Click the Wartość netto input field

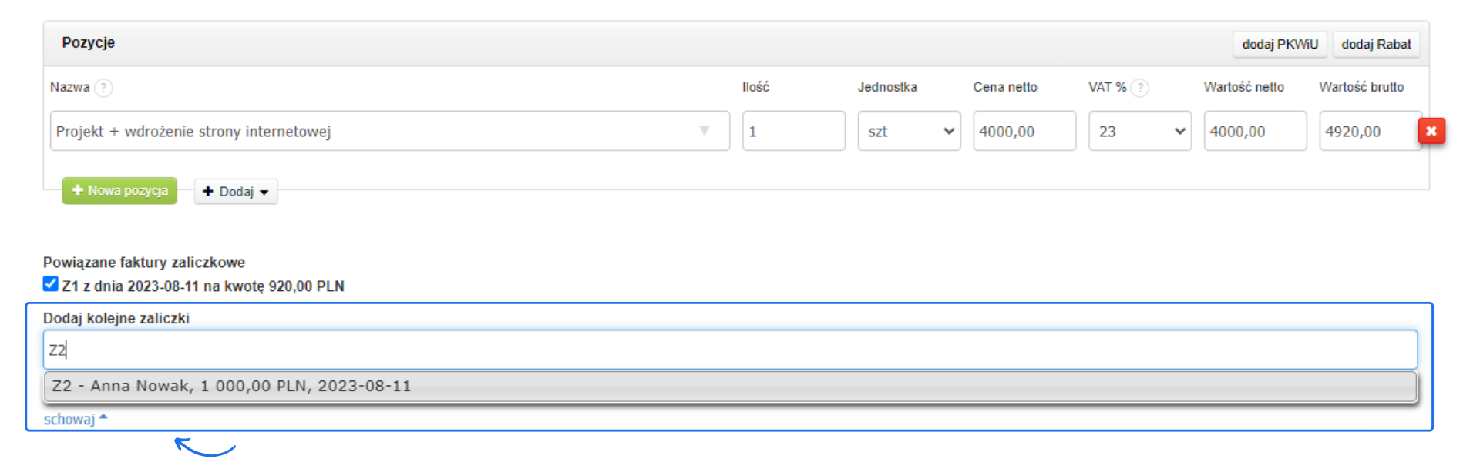pos(1254,131)
